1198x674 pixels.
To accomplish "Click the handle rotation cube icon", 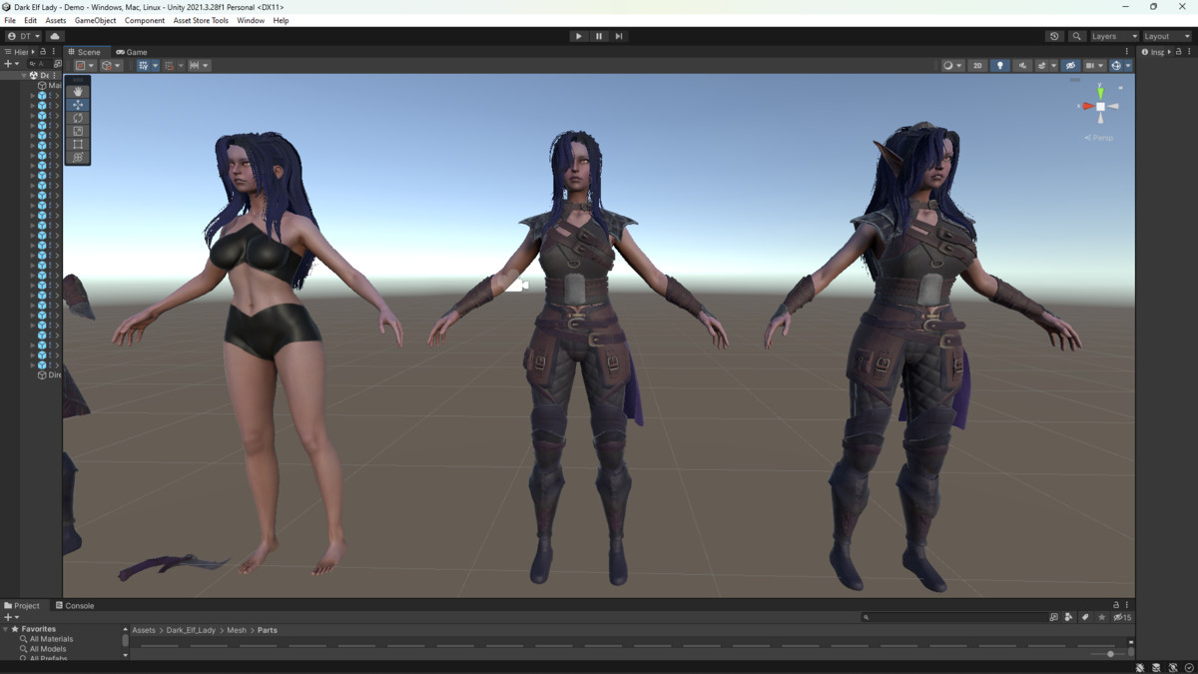I will point(106,66).
